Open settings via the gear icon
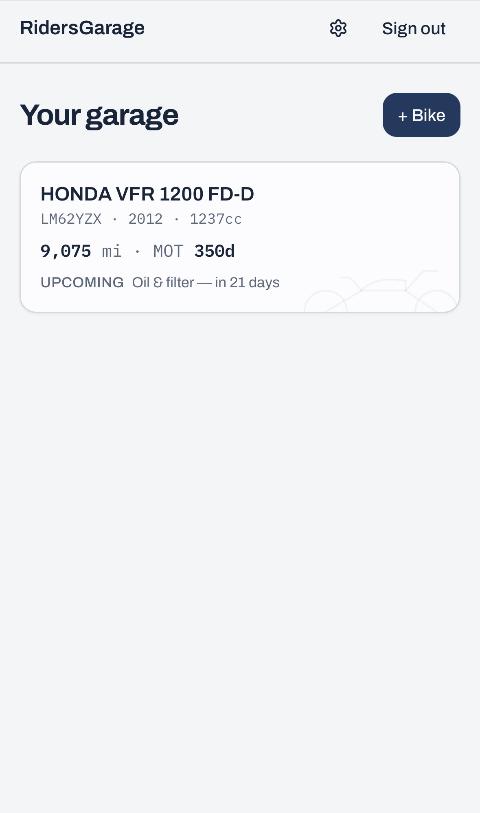Viewport: 480px width, 813px height. pos(338,29)
